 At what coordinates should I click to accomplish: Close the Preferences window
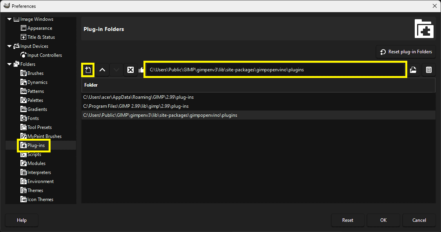[x=434, y=6]
